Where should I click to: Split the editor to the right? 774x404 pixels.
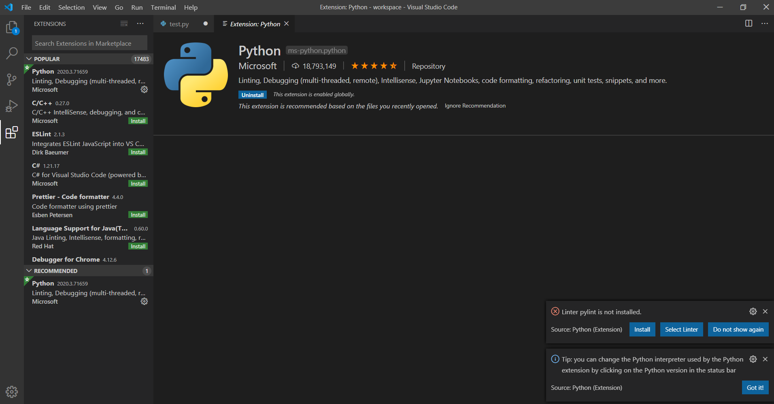[748, 23]
